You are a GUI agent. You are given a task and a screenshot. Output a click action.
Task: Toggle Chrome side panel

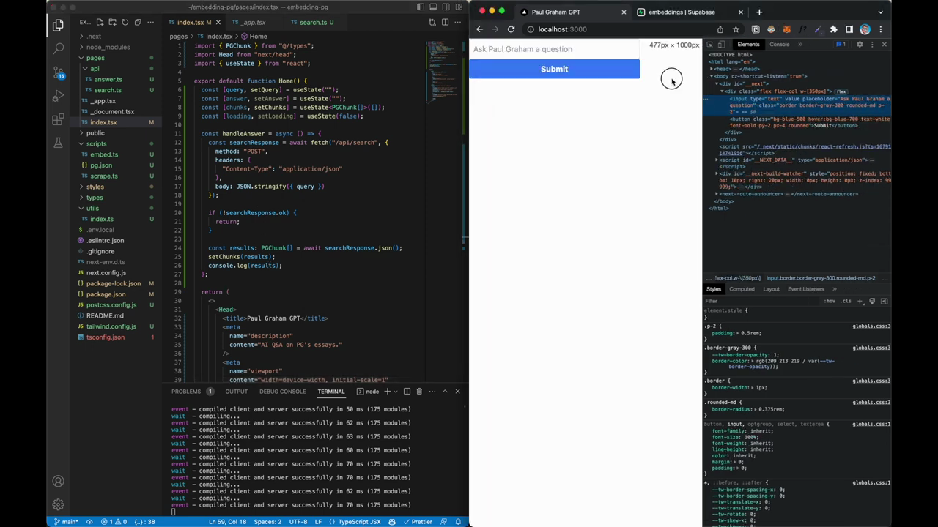[x=849, y=29]
